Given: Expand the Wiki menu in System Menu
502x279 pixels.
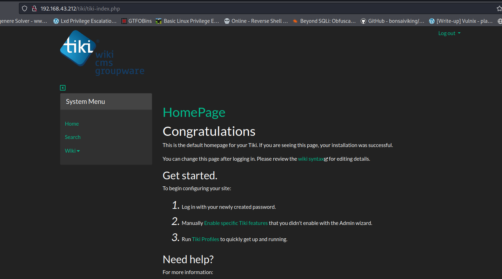Looking at the screenshot, I should click(x=72, y=151).
